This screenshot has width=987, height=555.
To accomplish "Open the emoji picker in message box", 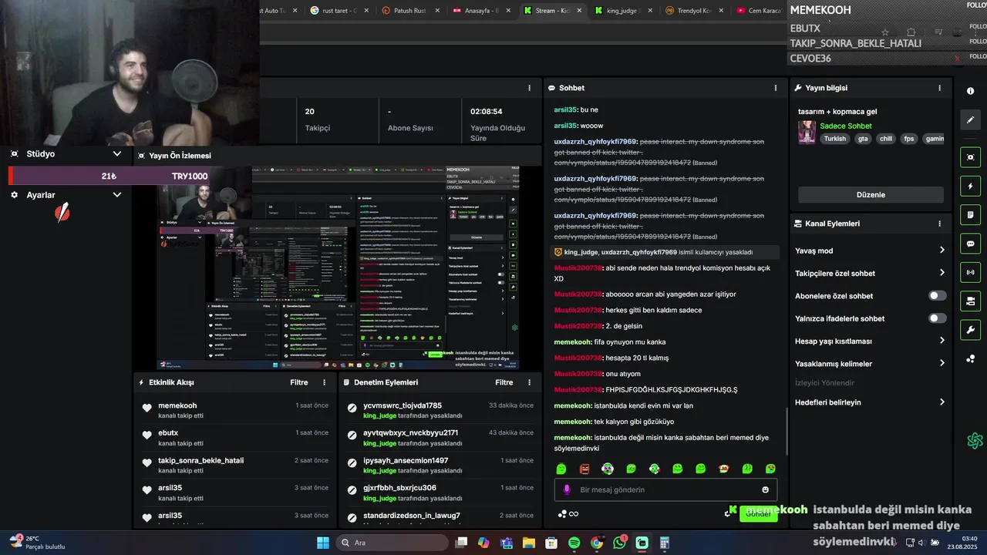I will click(x=765, y=489).
